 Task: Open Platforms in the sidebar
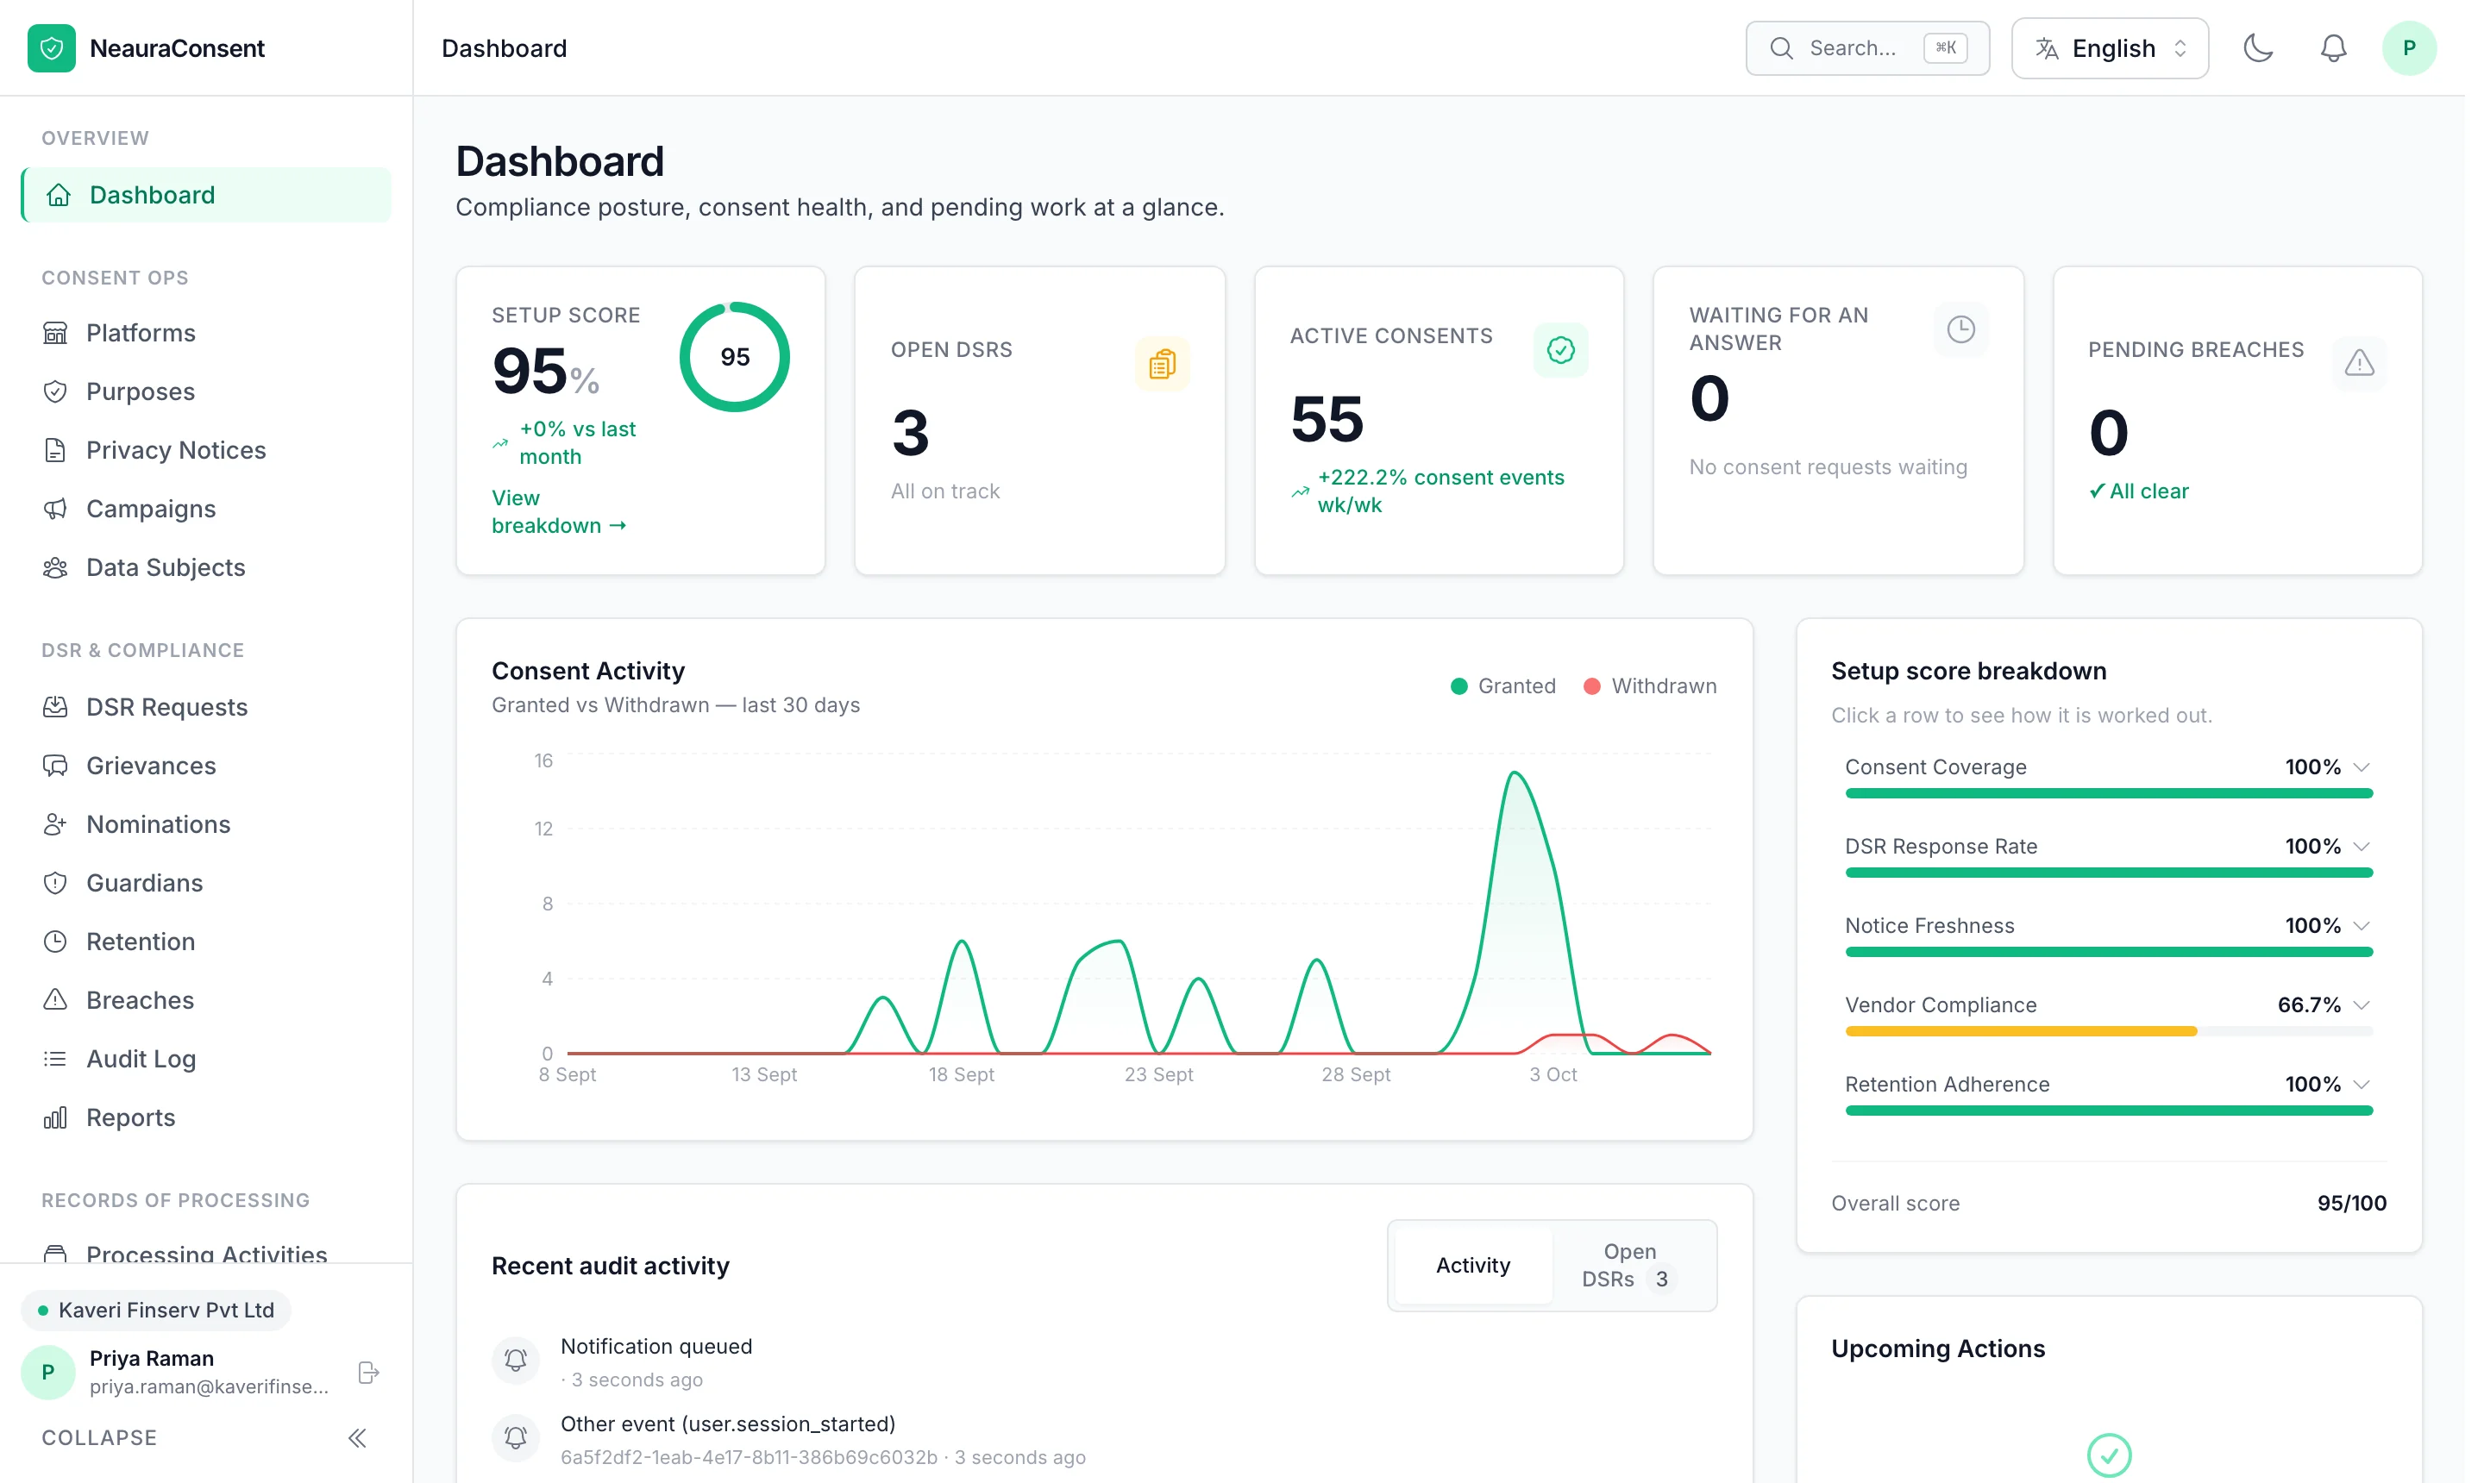coord(206,333)
